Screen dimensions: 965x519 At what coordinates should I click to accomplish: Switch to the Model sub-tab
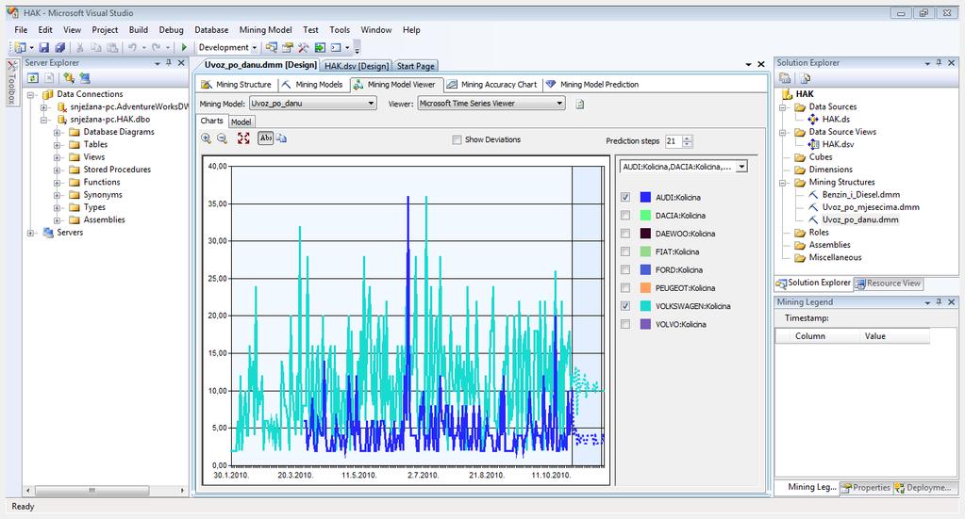point(241,122)
